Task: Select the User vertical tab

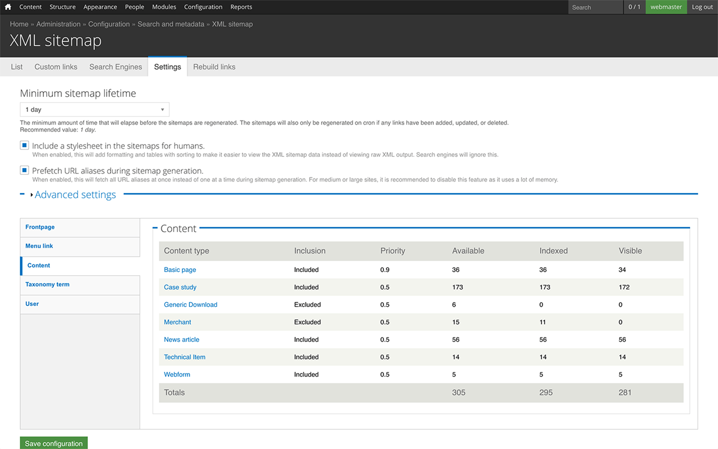Action: (80, 304)
